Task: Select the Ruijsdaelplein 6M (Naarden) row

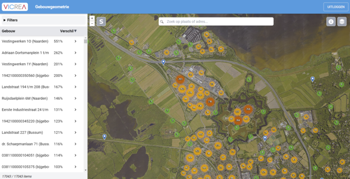Action: 42,98
